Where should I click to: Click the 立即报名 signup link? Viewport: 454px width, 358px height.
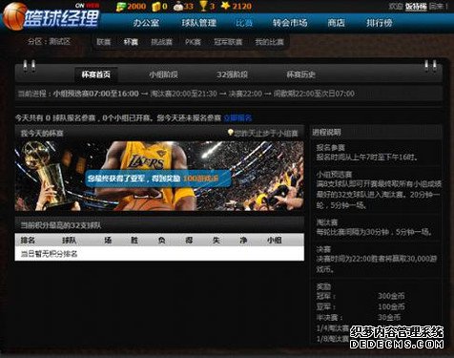pyautogui.click(x=237, y=118)
